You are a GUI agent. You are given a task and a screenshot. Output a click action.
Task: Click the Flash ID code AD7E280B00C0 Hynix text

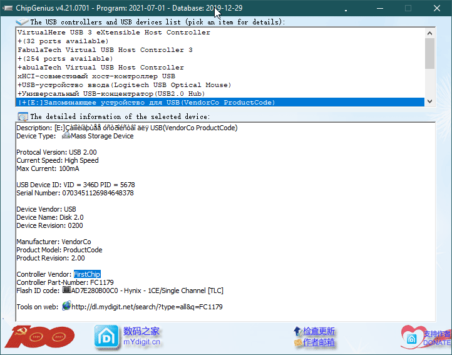tap(147, 291)
